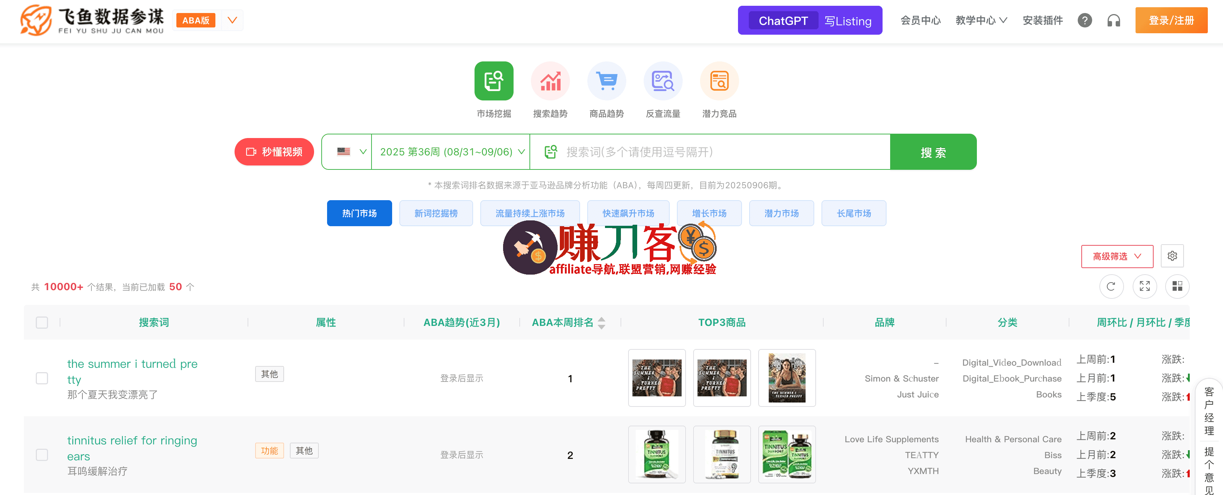This screenshot has width=1223, height=495.
Task: Check the row checkbox for 'the summer i turned pretty'
Action: tap(42, 378)
